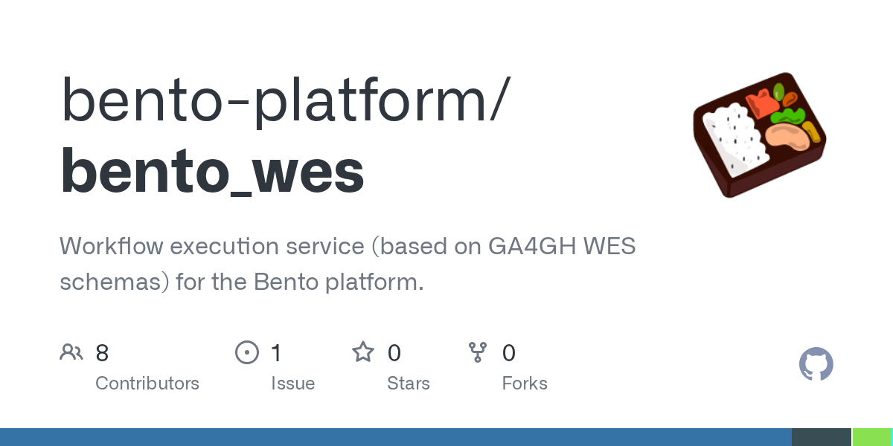Select the Contributors label
This screenshot has width=893, height=446.
pos(147,384)
